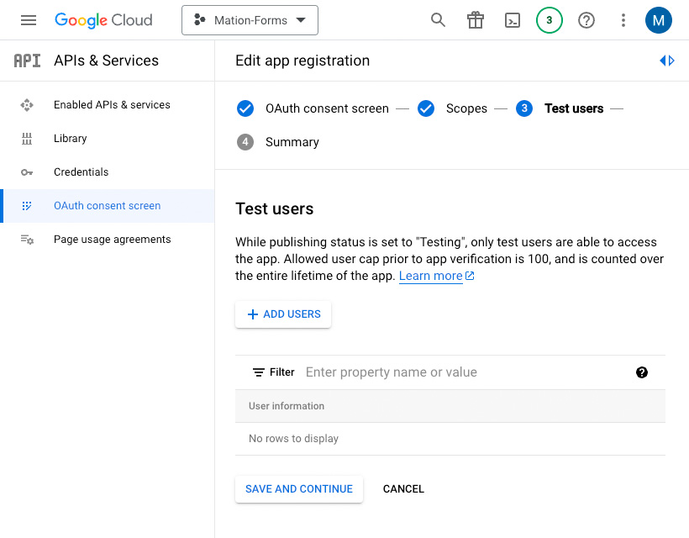Select the Test users step label
The image size is (689, 538).
coord(574,108)
